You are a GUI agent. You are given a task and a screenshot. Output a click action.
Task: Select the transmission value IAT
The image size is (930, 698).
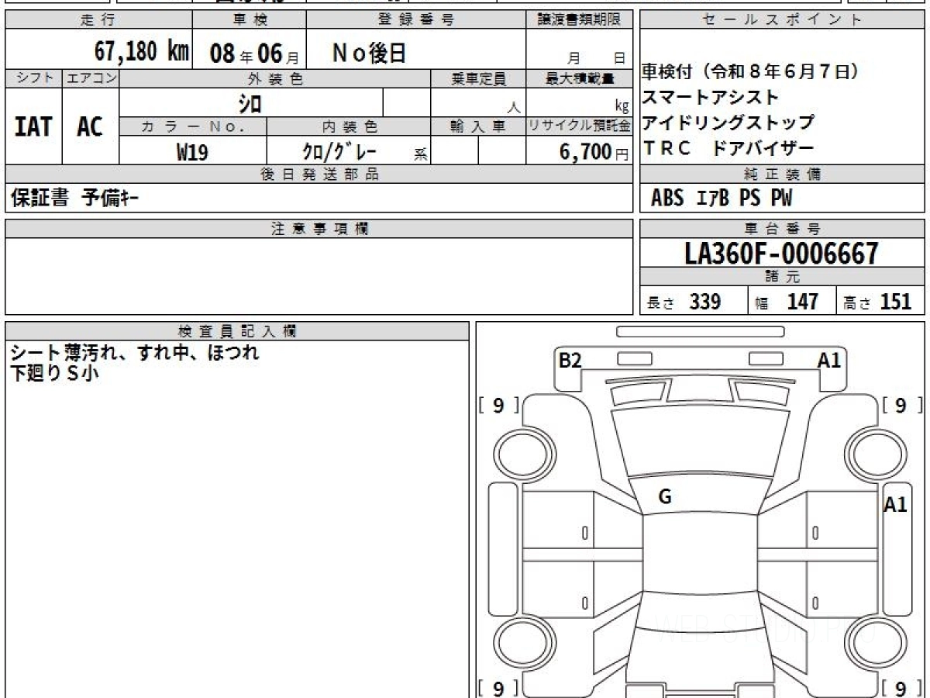click(33, 126)
